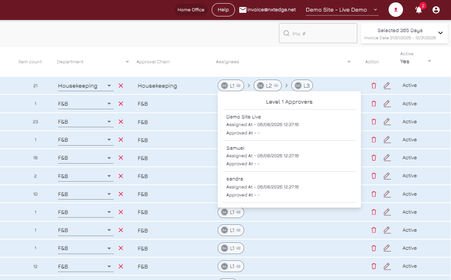This screenshot has width=451, height=280.
Task: Click the Action column header
Action: [x=372, y=62]
